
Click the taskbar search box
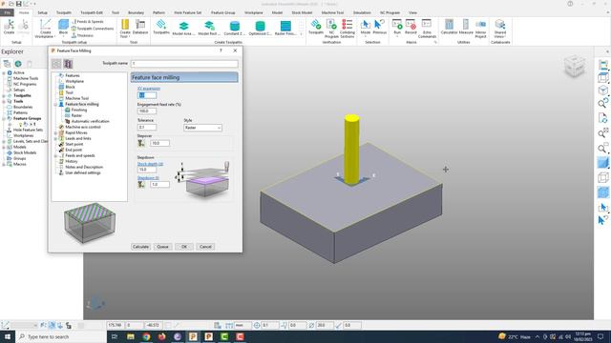coord(61,336)
